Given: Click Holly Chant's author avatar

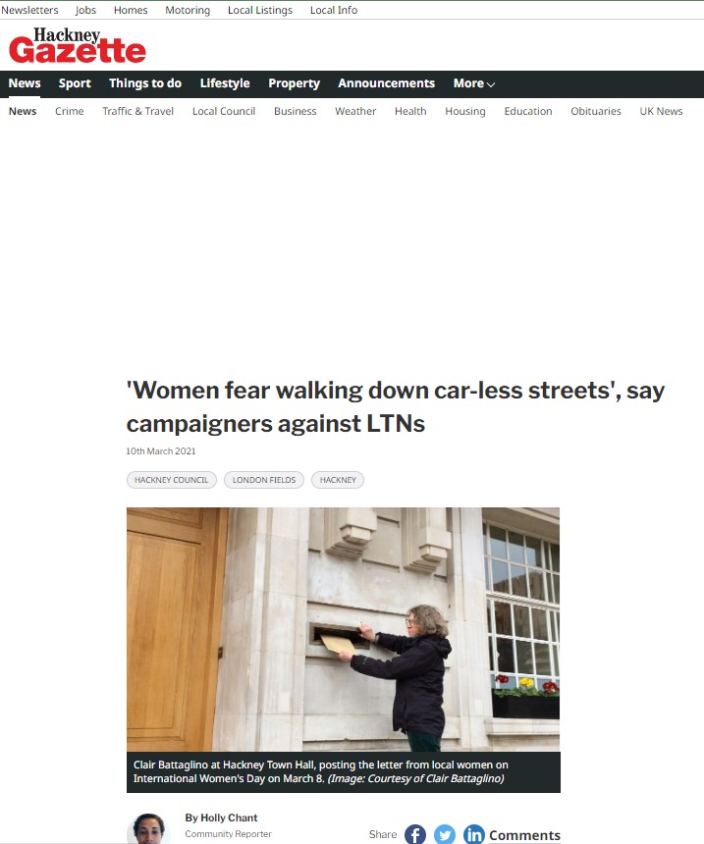Looking at the screenshot, I should (148, 830).
